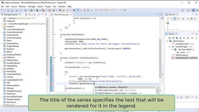Expand the LoggingApplication project node
The image size is (199, 112).
(x=2, y=80)
